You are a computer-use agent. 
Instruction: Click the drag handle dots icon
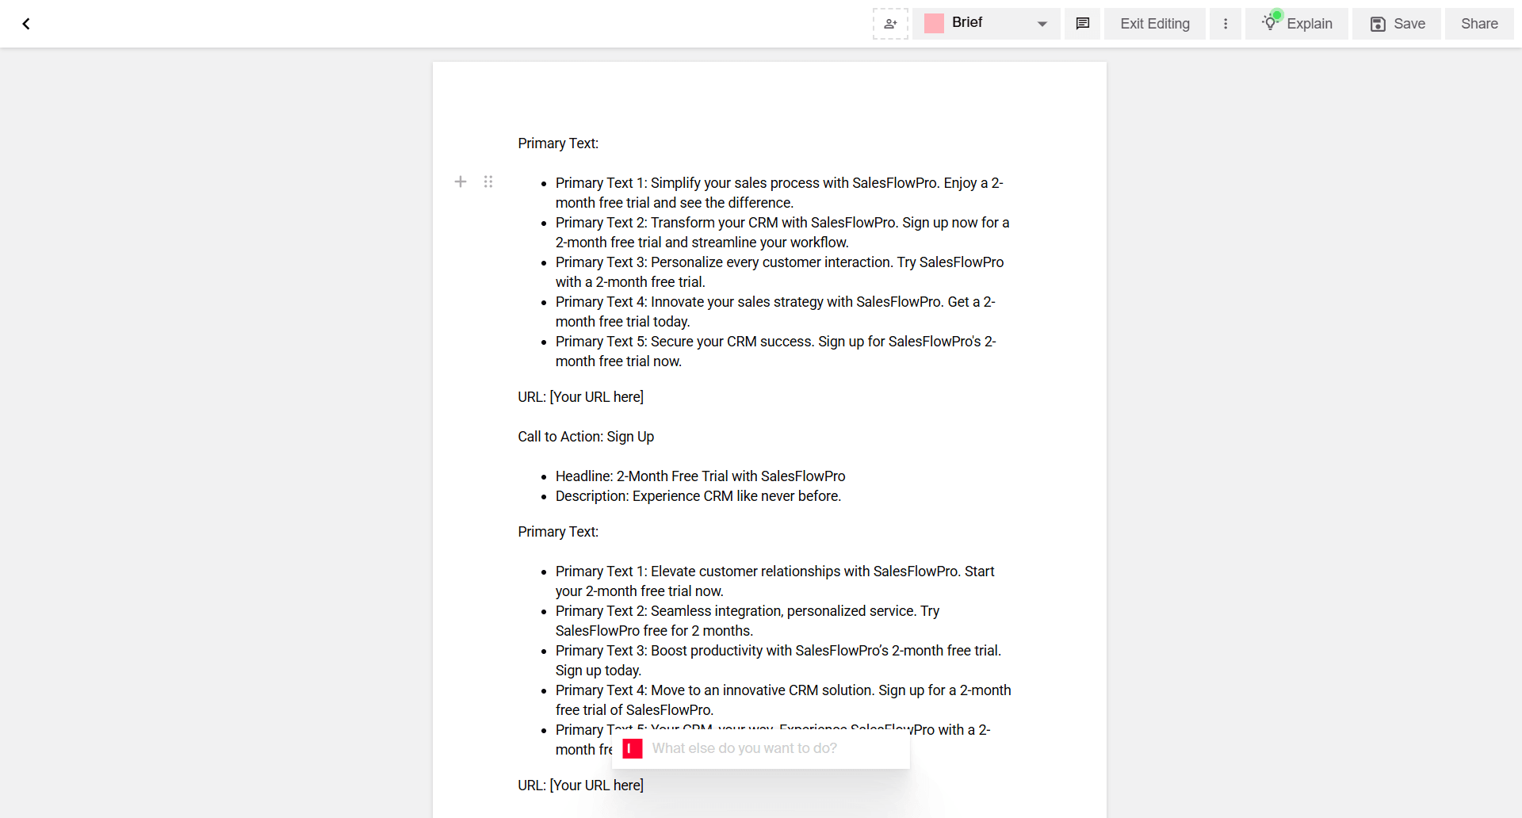(488, 182)
